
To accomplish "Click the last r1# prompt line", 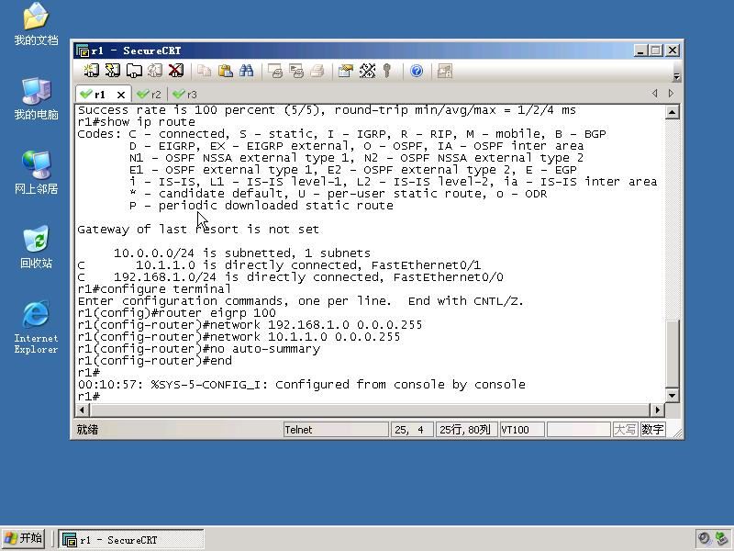I will (x=89, y=397).
